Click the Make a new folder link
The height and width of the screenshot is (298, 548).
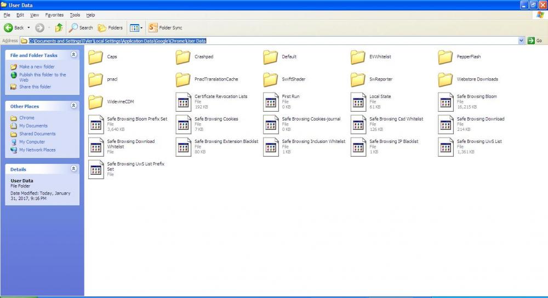coord(37,67)
